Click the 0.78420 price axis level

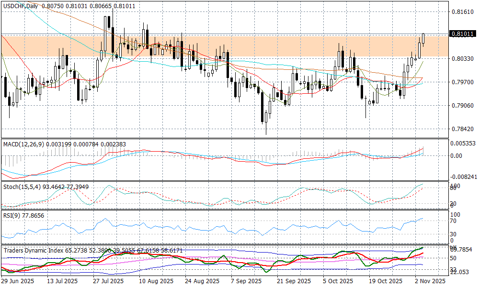click(462, 129)
